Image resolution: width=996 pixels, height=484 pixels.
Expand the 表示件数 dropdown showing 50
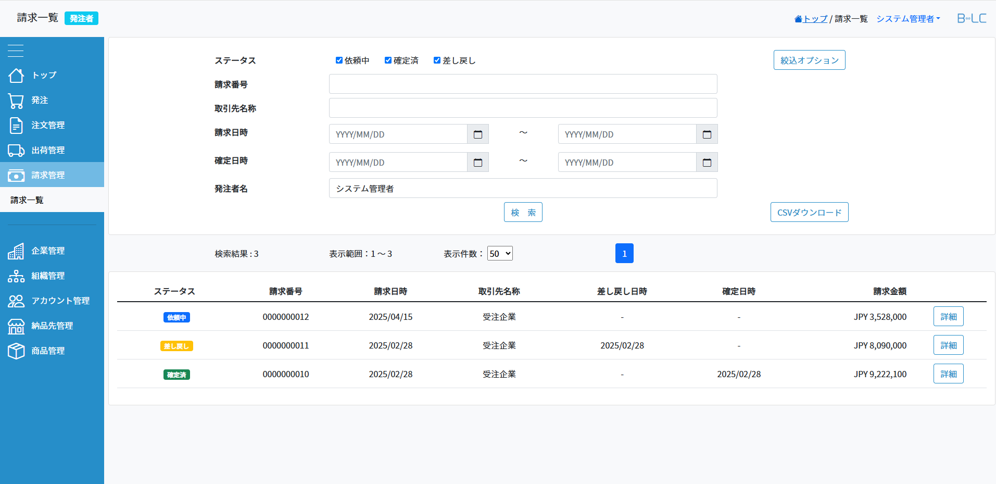tap(500, 254)
